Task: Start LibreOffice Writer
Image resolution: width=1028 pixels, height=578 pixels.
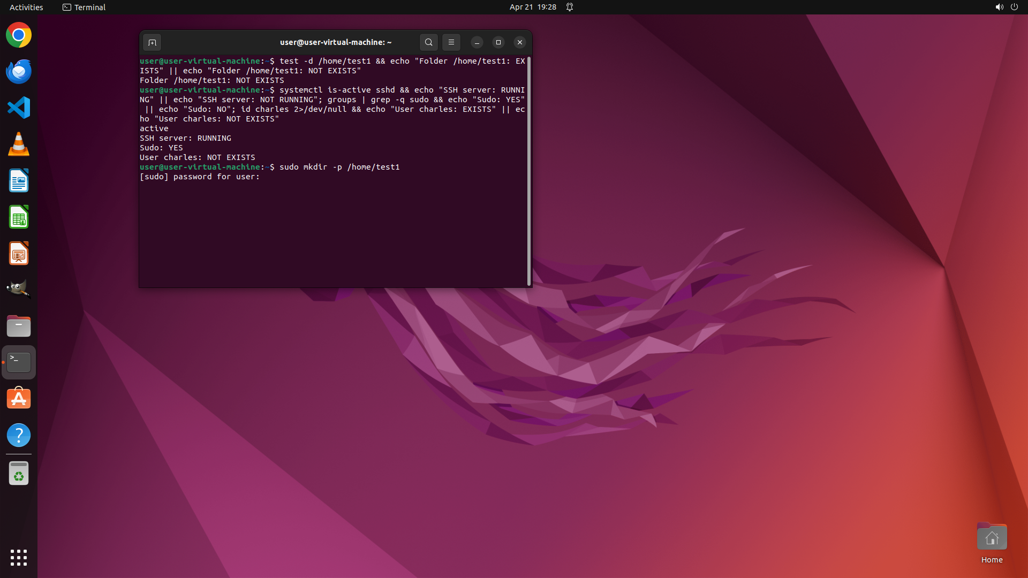Action: (x=19, y=181)
